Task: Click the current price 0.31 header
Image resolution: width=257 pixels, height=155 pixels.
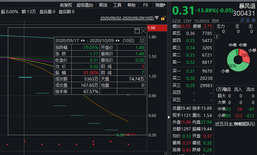Action: pyautogui.click(x=183, y=10)
